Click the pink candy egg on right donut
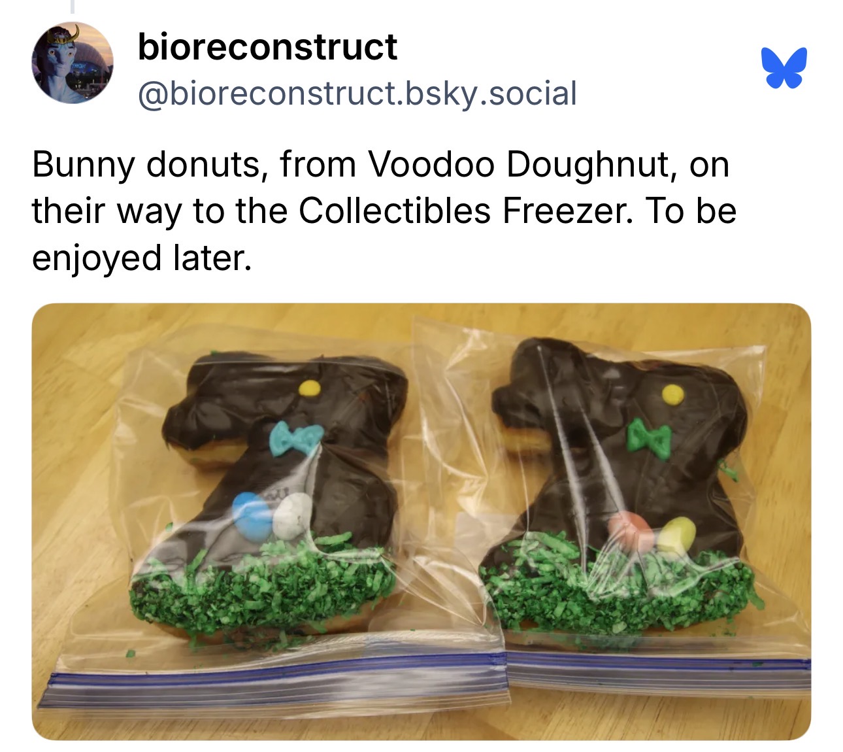The image size is (843, 752). 628,531
